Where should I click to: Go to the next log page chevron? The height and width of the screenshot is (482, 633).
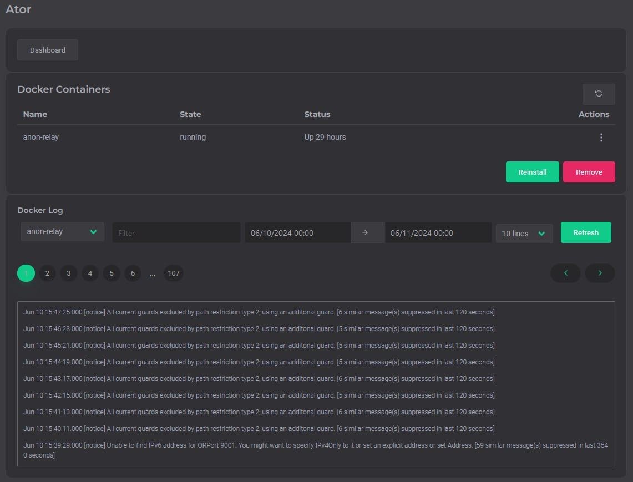(600, 273)
